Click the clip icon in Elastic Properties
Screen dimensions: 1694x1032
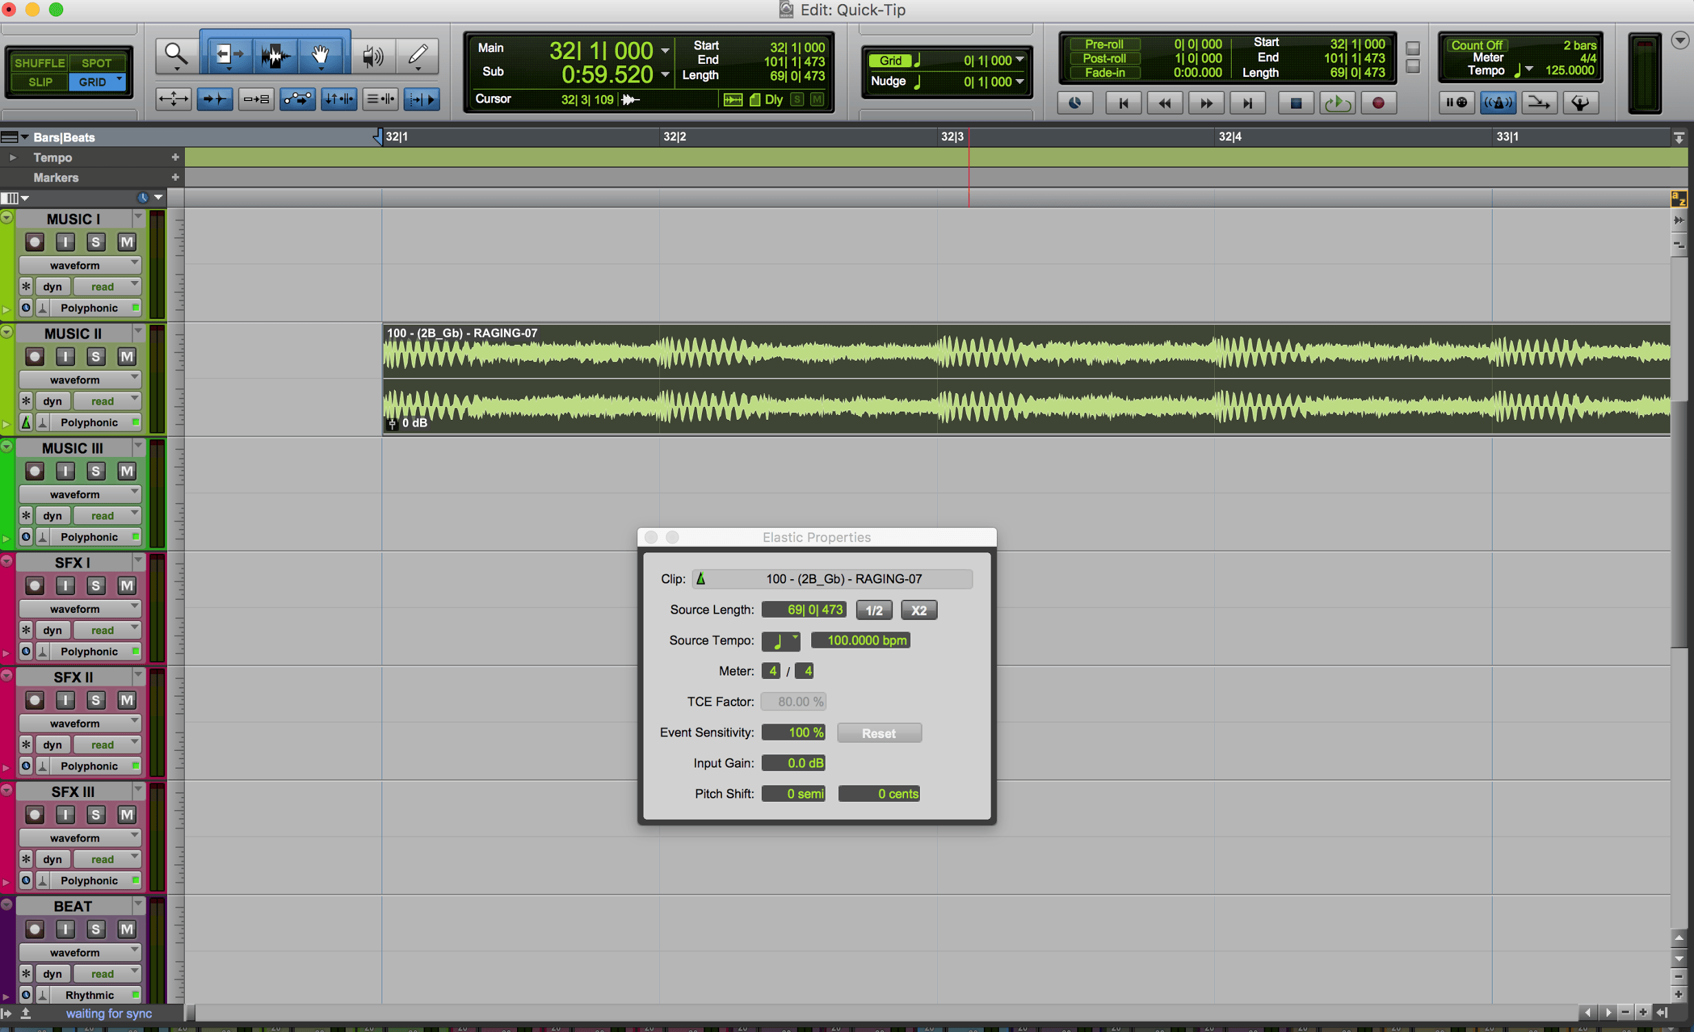[x=701, y=579]
